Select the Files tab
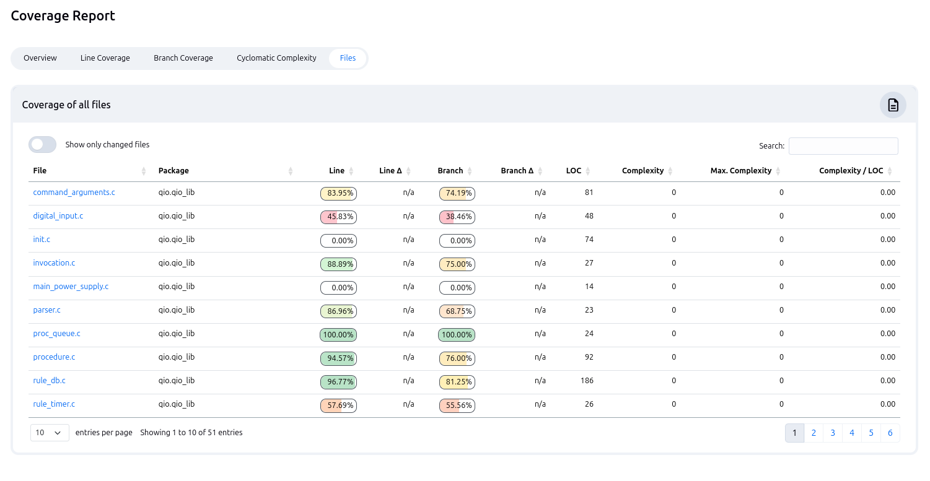This screenshot has height=481, width=930. [x=348, y=58]
